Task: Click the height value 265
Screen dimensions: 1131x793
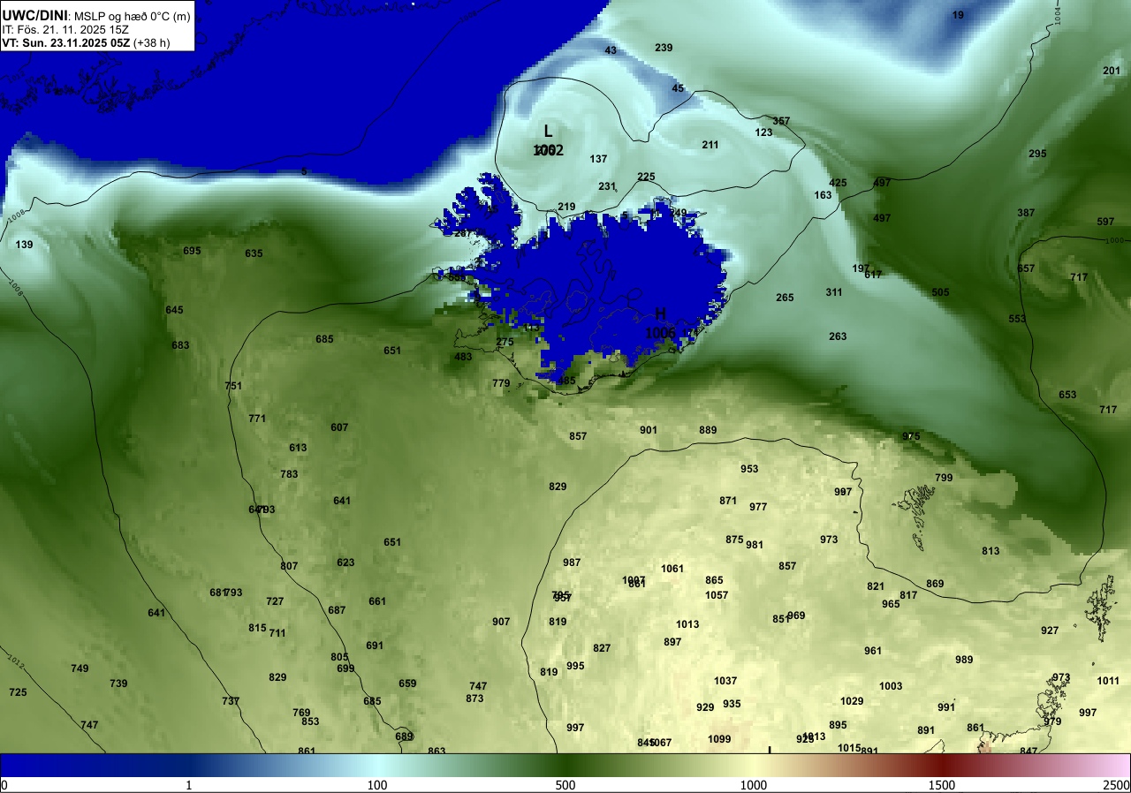Action: (785, 298)
